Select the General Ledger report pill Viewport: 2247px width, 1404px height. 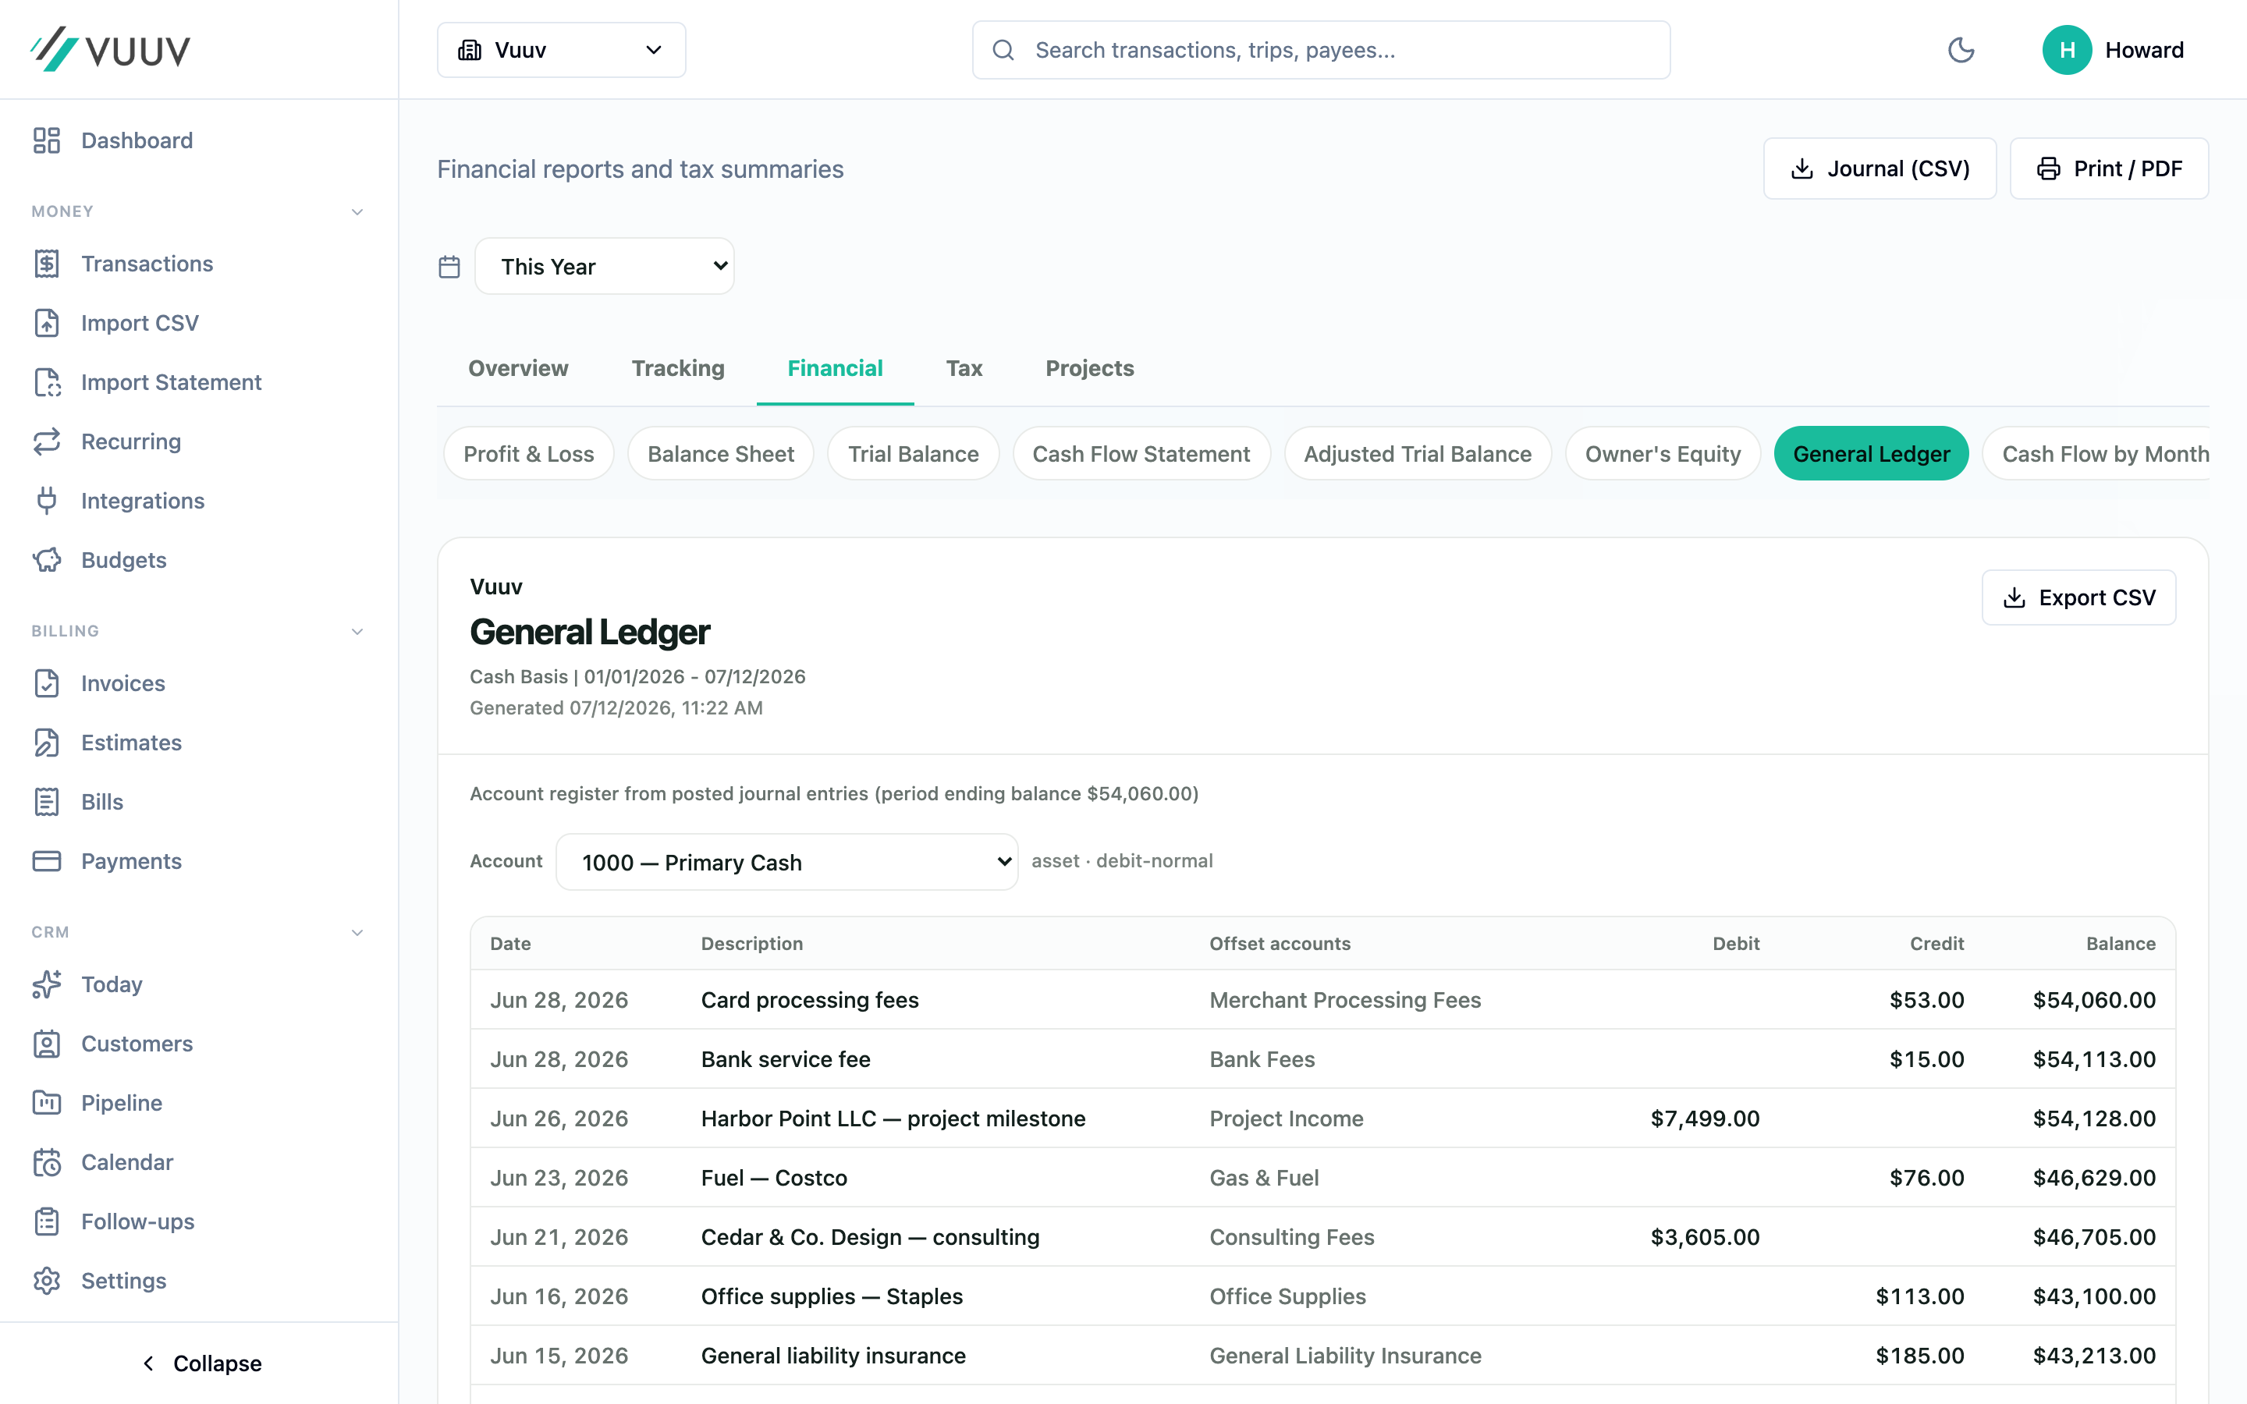click(x=1871, y=453)
